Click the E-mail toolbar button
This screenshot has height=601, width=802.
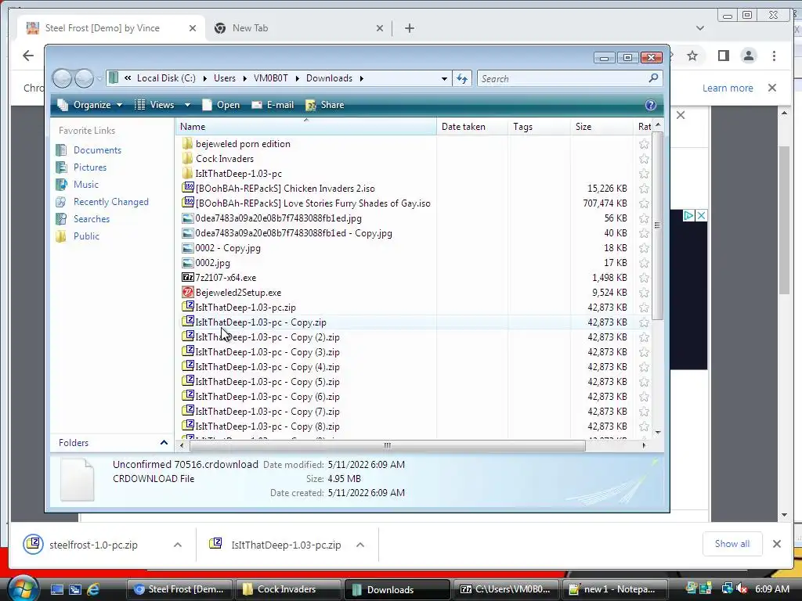272,105
